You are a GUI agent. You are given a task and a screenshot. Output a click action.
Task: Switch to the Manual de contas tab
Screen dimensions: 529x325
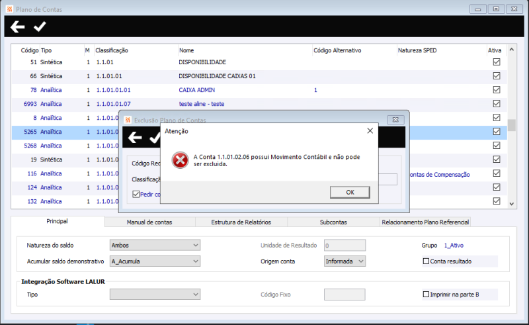(x=149, y=222)
